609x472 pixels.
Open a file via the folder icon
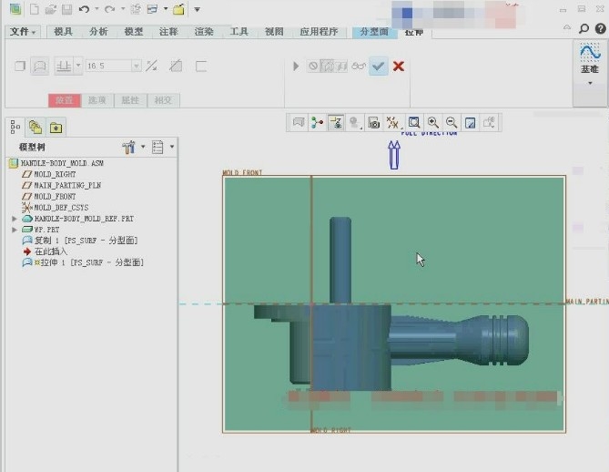coord(50,9)
